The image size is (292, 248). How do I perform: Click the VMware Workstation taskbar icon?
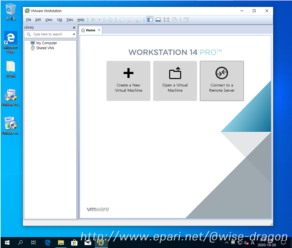(101, 243)
